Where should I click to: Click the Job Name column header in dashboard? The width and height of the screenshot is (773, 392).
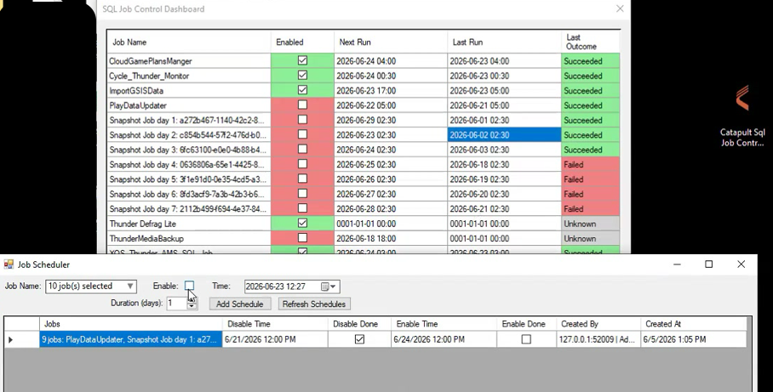coord(189,42)
